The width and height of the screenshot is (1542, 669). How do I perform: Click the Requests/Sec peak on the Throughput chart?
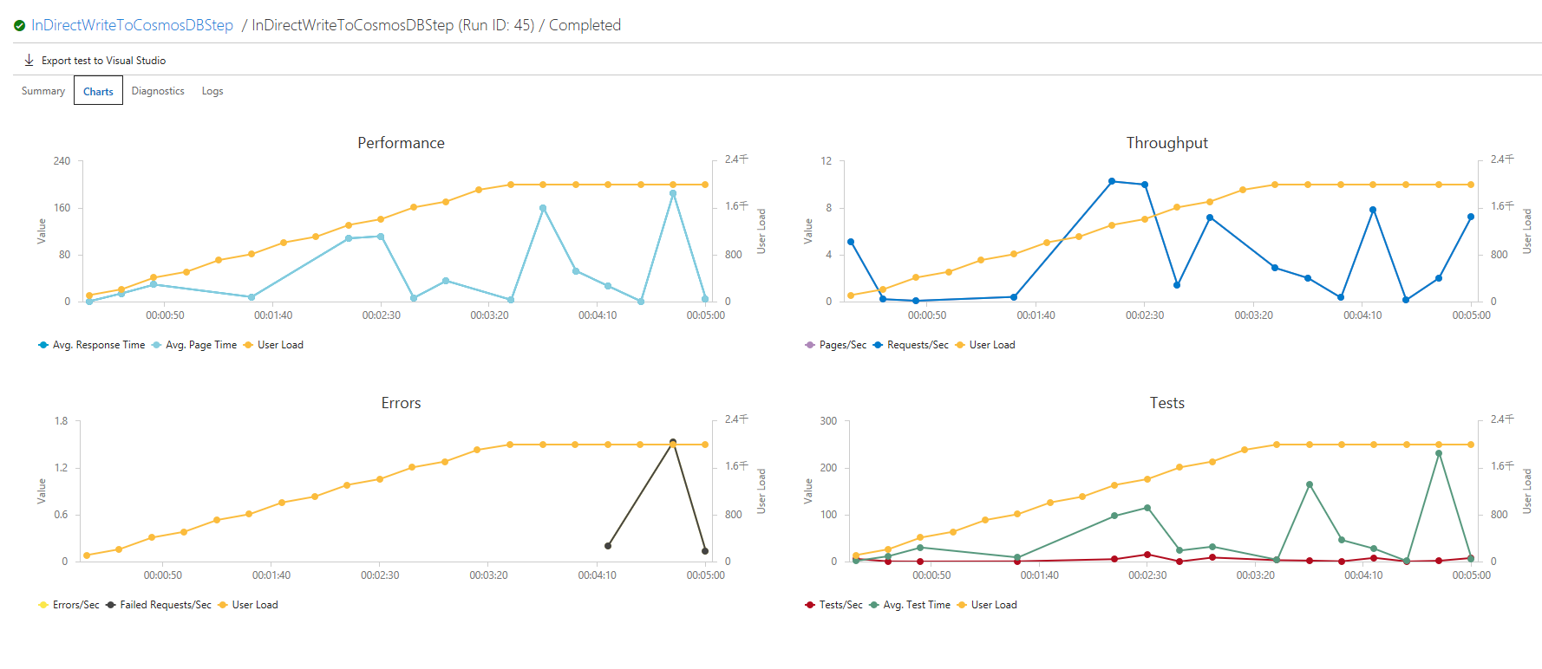[1113, 181]
